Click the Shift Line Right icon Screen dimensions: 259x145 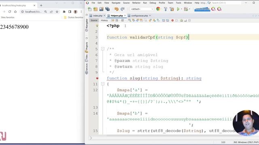click(x=167, y=21)
